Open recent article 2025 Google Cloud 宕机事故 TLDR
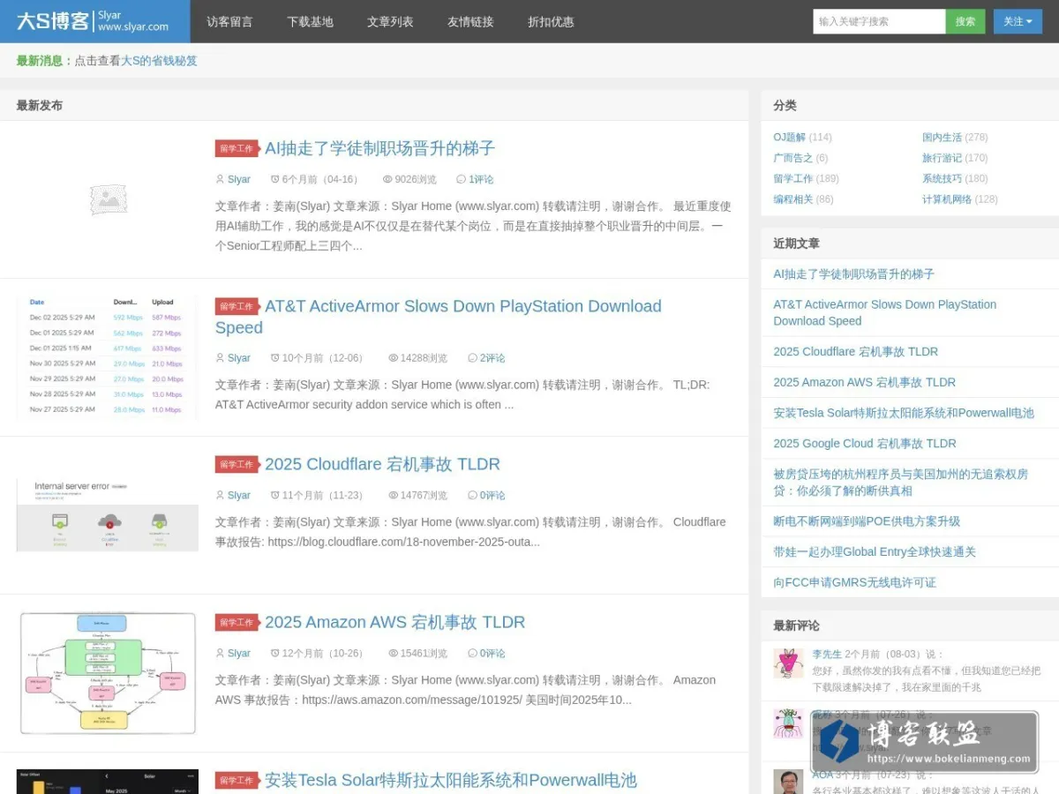Screen dimensions: 1059x794 pos(865,443)
